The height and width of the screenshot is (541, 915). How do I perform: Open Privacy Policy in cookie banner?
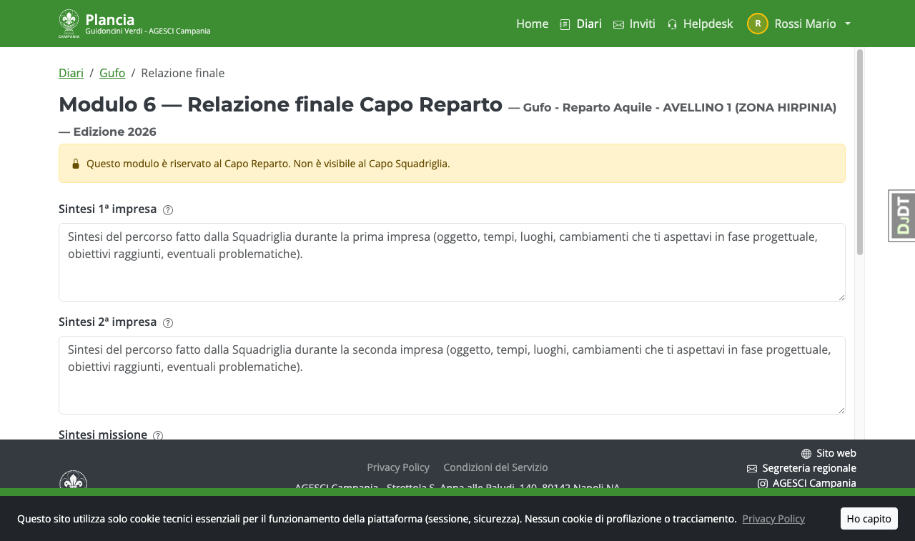[x=773, y=519]
